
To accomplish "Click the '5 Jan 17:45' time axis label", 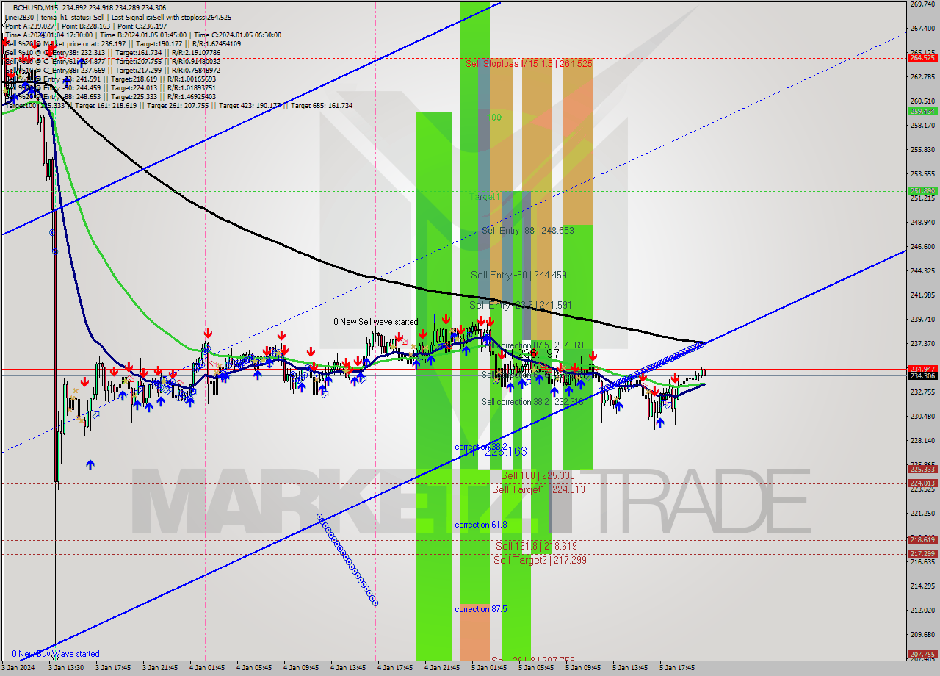I will click(x=677, y=668).
